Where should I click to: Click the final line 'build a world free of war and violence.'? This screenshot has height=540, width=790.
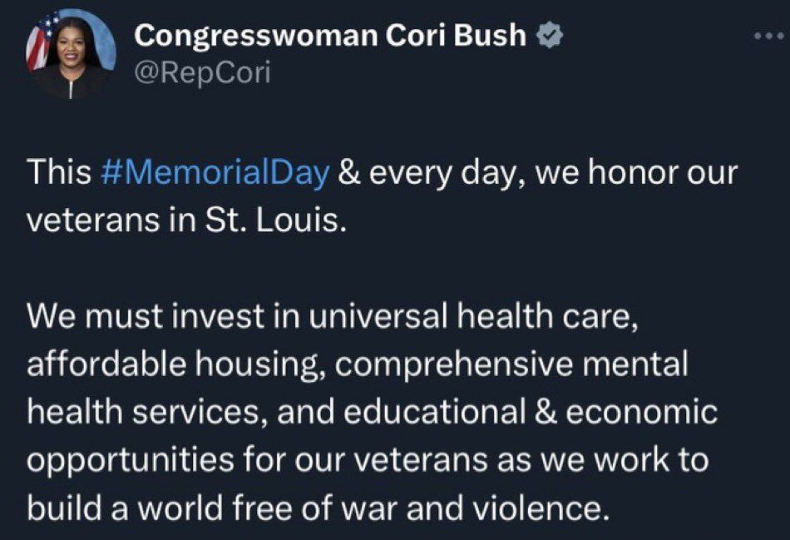(x=315, y=508)
